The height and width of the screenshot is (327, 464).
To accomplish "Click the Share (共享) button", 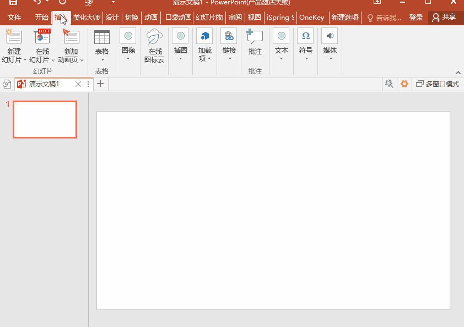I will coord(444,18).
